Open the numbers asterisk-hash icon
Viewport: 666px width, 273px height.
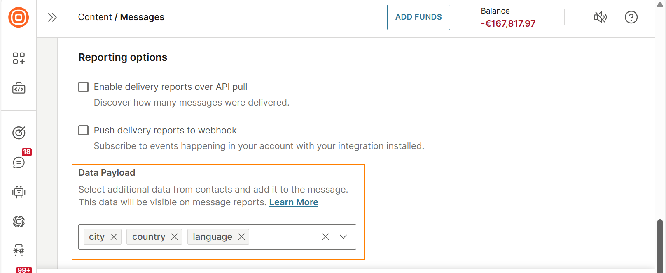click(19, 250)
